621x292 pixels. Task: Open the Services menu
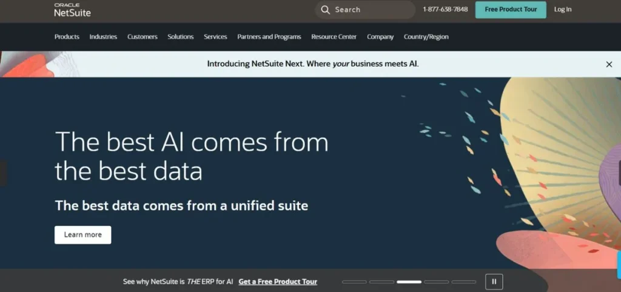click(215, 37)
